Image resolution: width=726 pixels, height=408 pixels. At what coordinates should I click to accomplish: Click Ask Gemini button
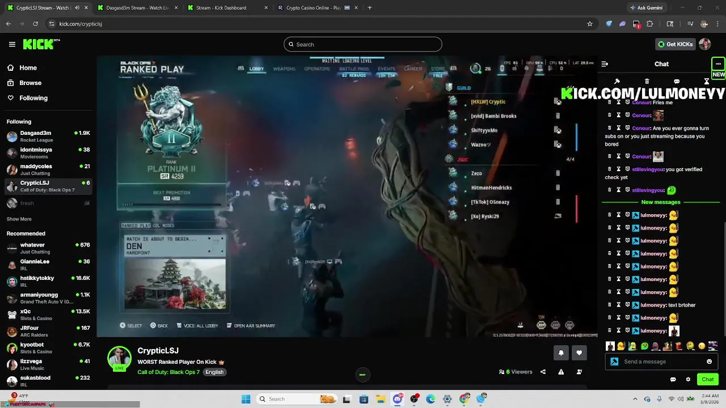point(646,8)
